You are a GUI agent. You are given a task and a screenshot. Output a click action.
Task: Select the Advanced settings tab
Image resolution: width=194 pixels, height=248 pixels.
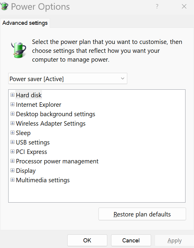(25, 23)
